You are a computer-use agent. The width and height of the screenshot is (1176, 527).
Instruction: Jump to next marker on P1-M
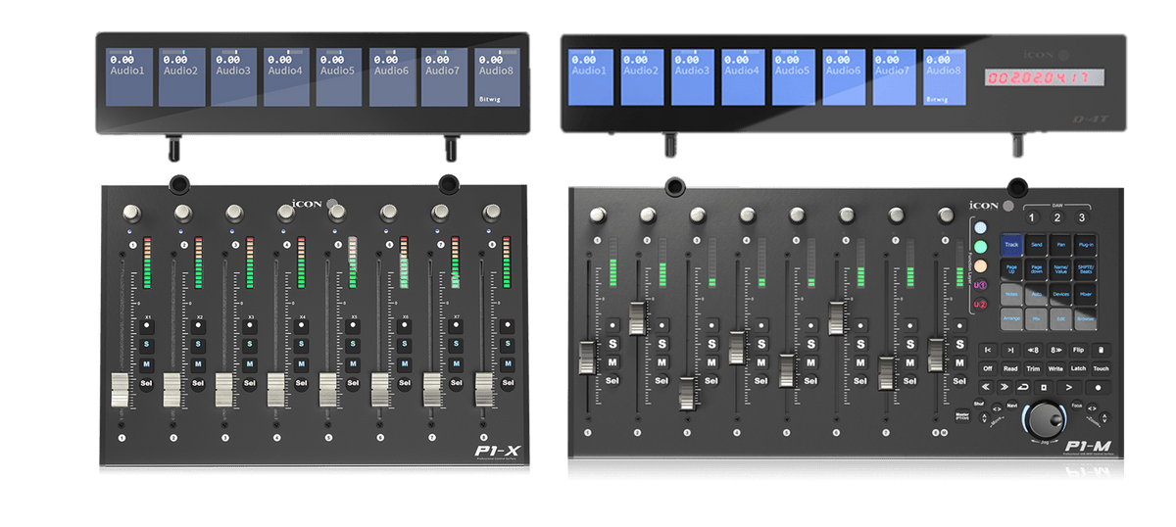tap(1010, 350)
